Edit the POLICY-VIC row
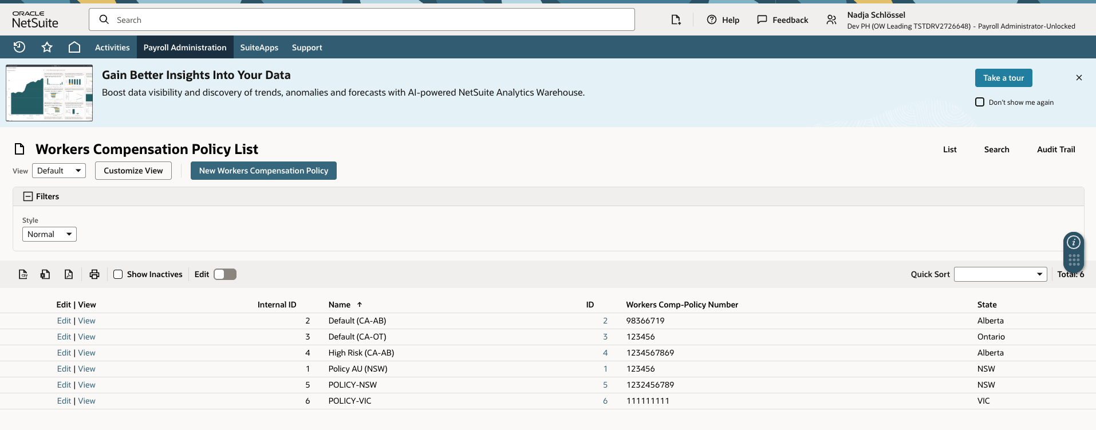The width and height of the screenshot is (1096, 430). (64, 401)
